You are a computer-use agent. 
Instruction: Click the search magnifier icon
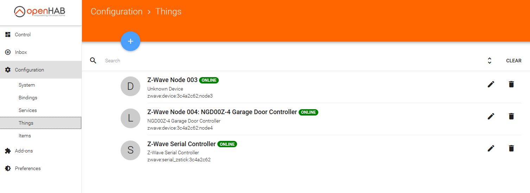93,61
